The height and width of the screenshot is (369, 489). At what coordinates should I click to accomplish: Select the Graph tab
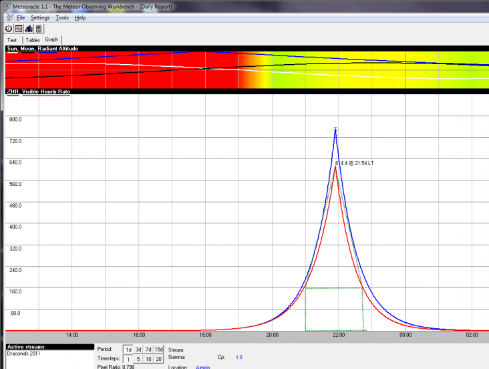pyautogui.click(x=52, y=40)
